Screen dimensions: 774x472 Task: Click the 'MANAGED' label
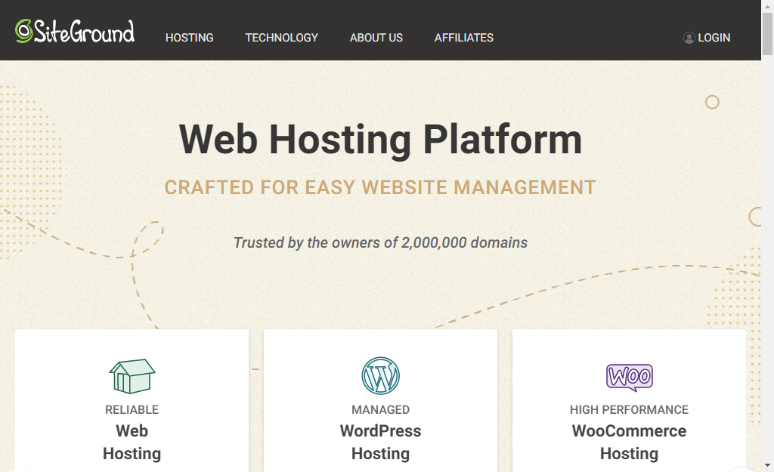(381, 410)
